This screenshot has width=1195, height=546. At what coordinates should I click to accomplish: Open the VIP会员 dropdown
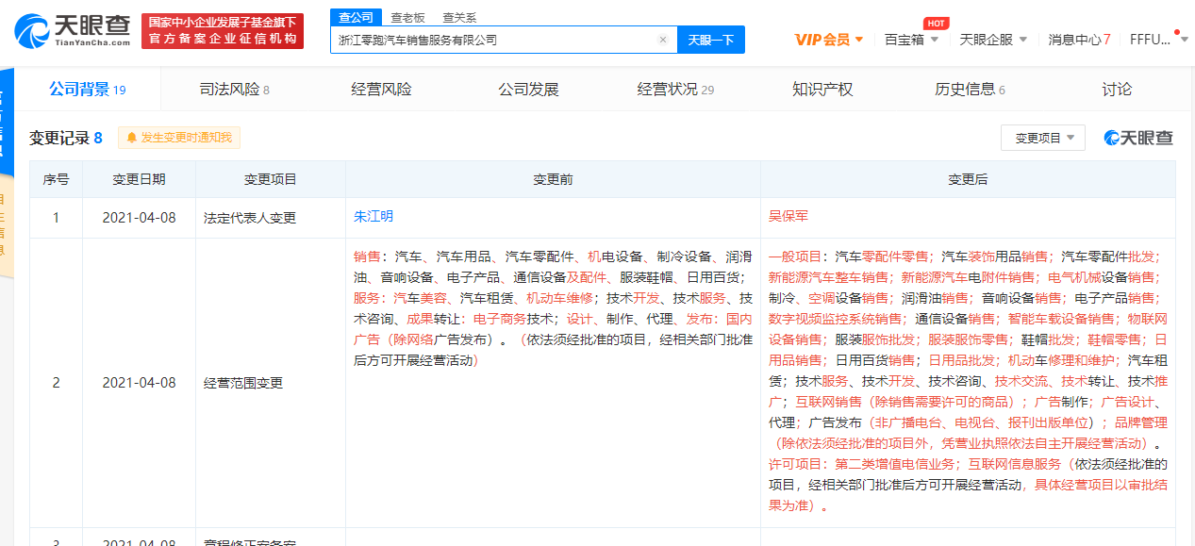click(829, 40)
